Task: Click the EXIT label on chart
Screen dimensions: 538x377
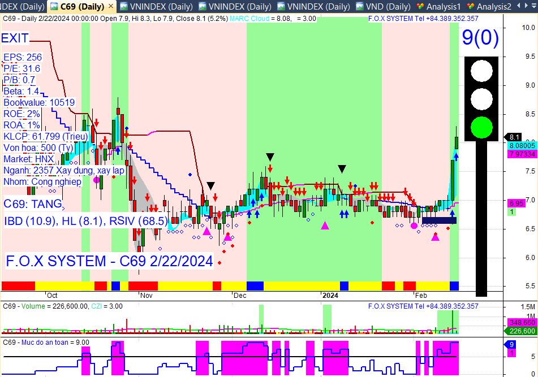Action: tap(15, 38)
